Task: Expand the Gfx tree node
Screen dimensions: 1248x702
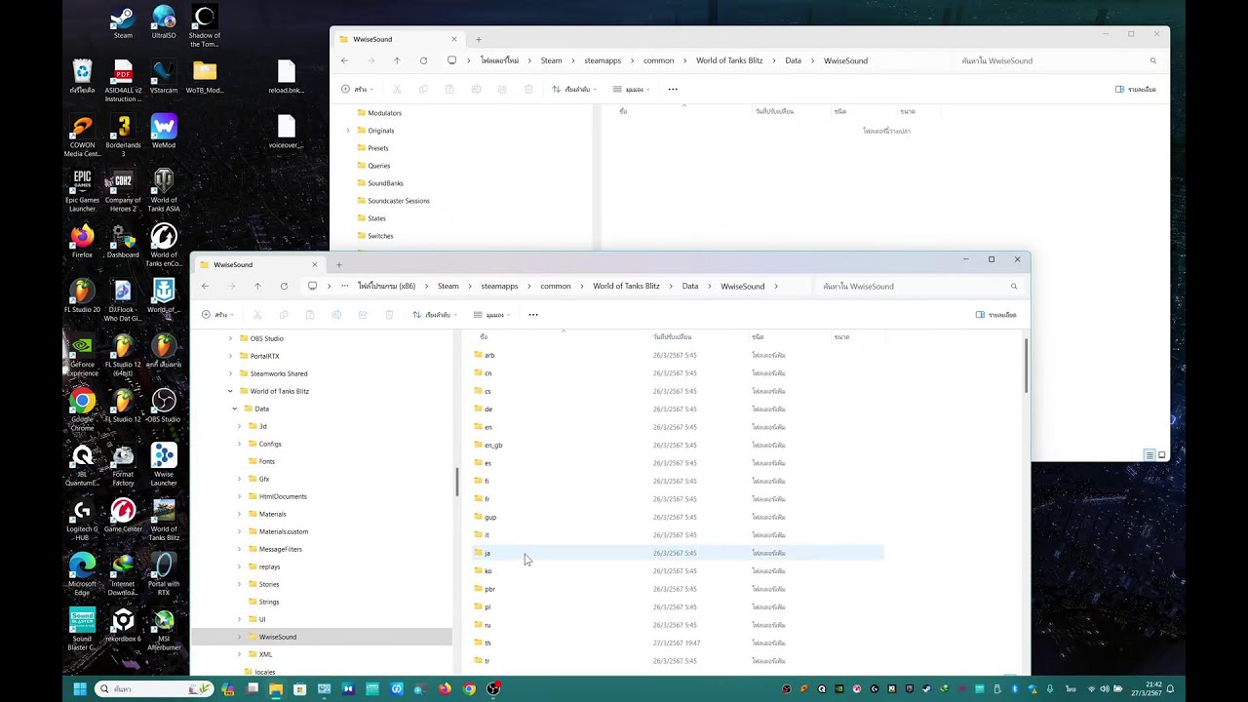Action: pos(240,479)
